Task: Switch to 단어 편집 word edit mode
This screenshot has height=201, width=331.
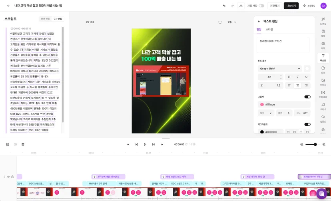Action: pos(45,19)
